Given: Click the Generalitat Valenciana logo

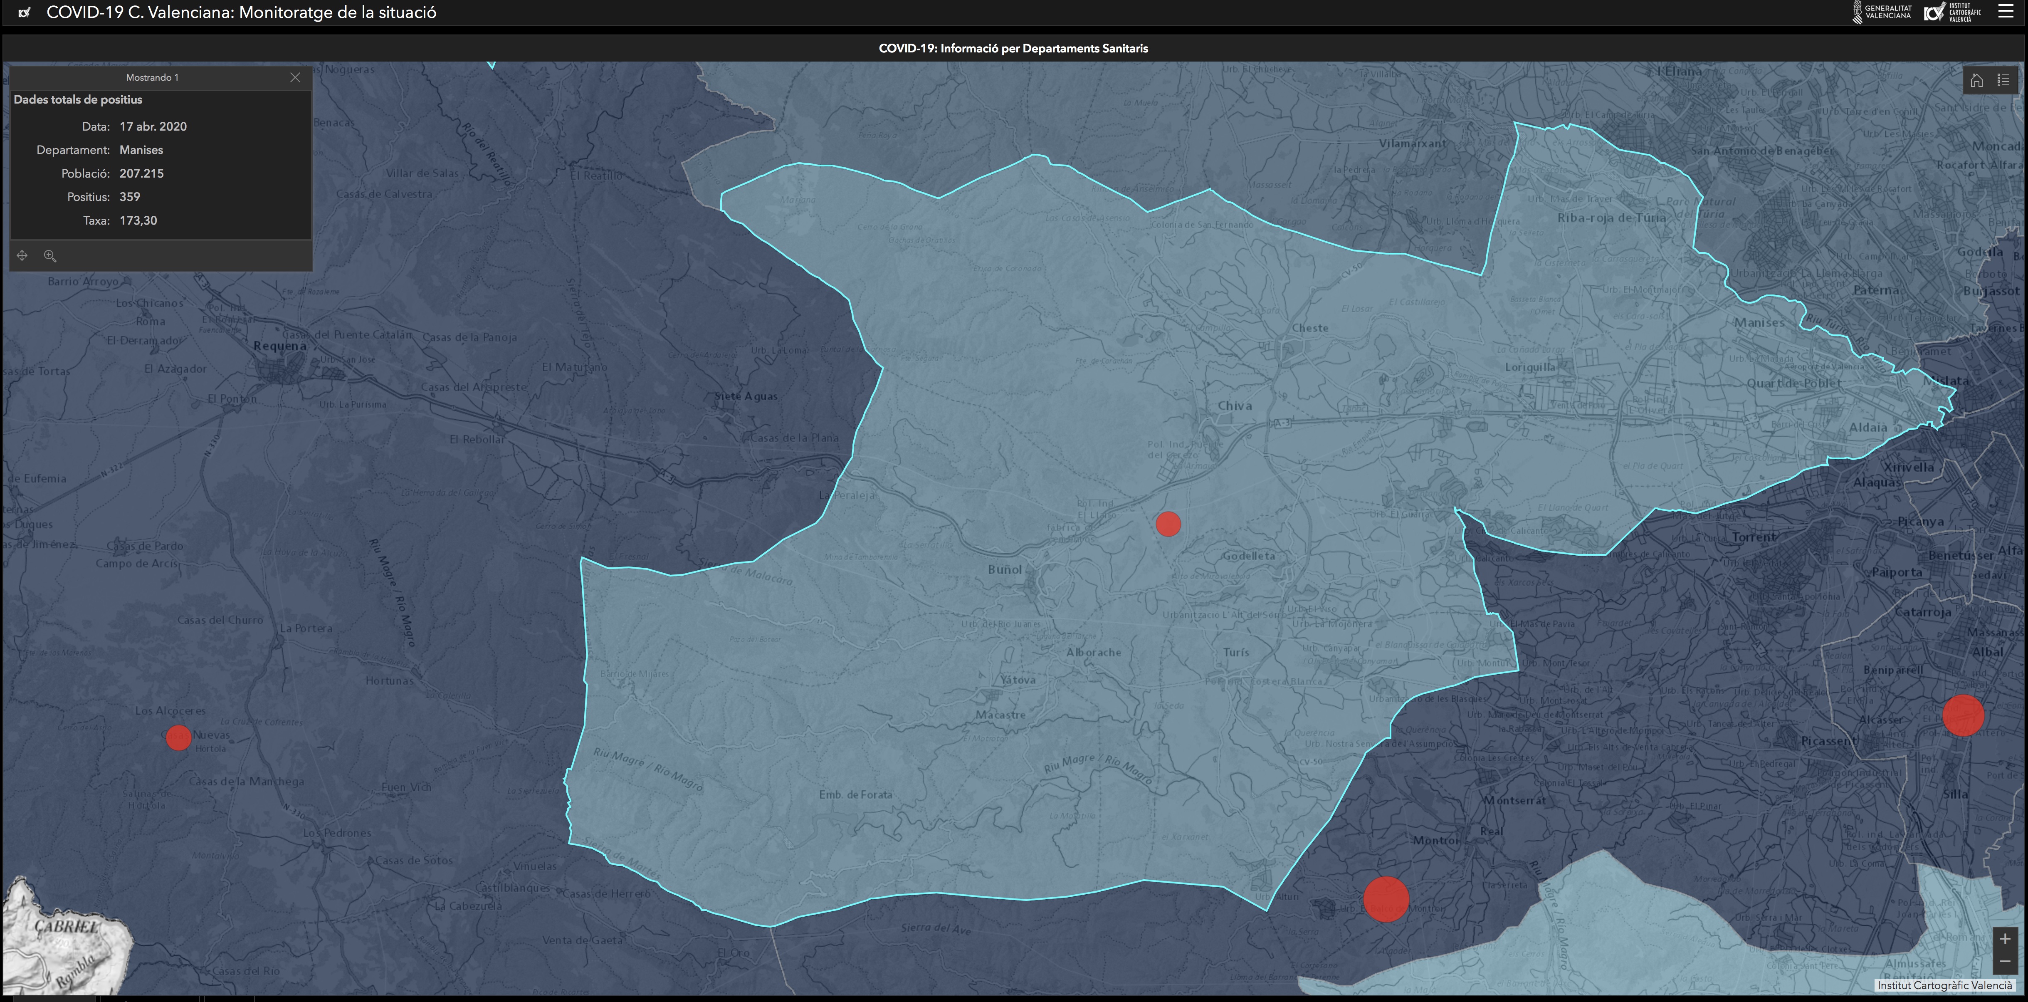Looking at the screenshot, I should click(x=1882, y=12).
